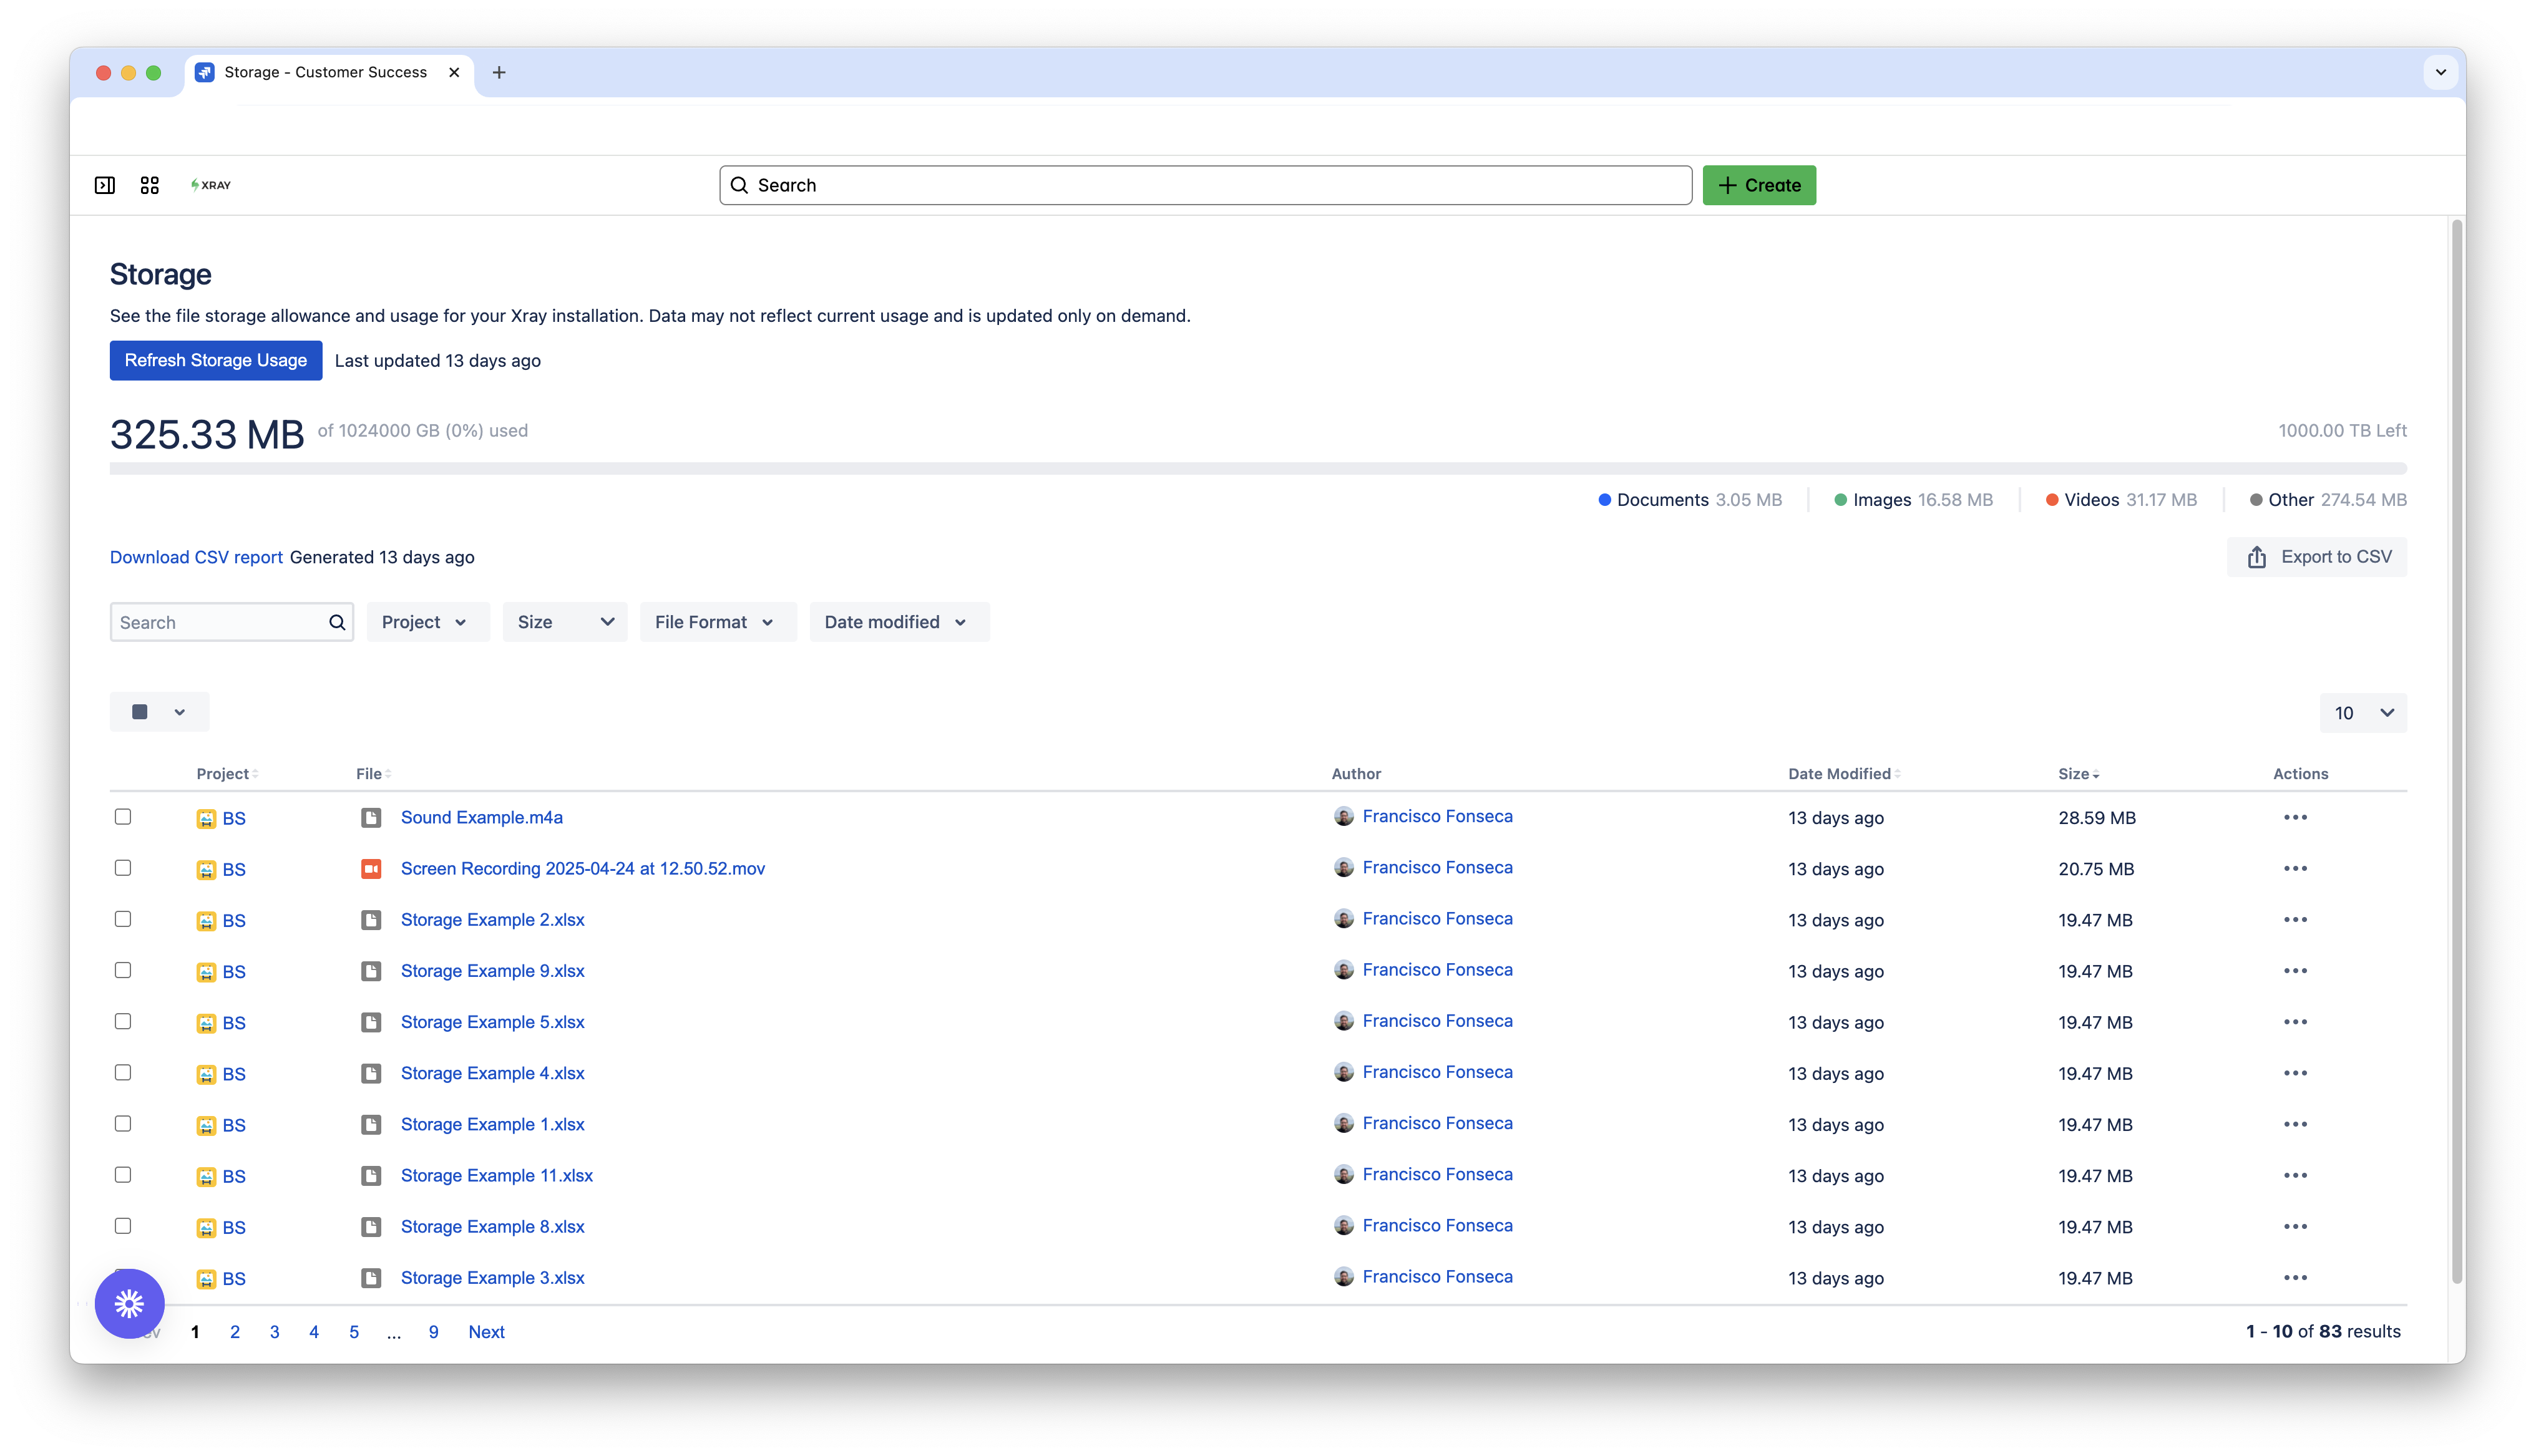This screenshot has height=1456, width=2536.
Task: Go to page 2 of results
Action: point(235,1332)
